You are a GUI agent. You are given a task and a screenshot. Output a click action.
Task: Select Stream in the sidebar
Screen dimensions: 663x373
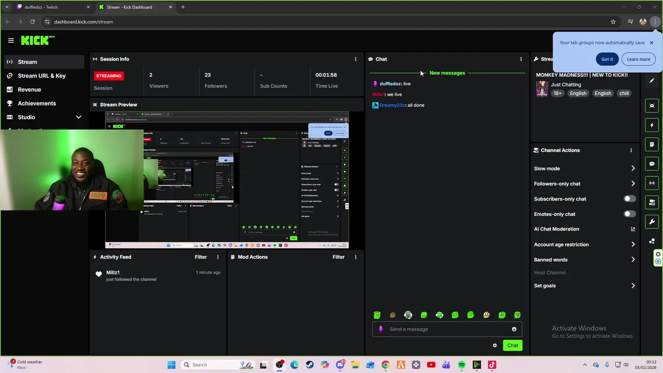coord(44,62)
